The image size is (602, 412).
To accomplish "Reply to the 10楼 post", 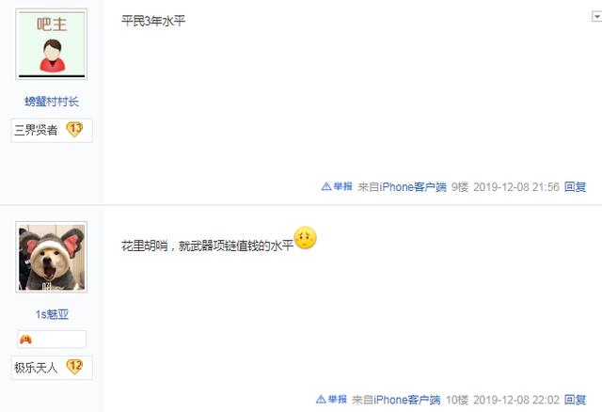I will tap(575, 400).
